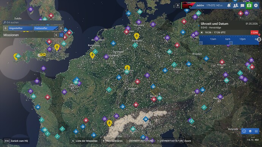Grab the round time slider handle
Viewport: 262px width, 147px height.
(259, 39)
